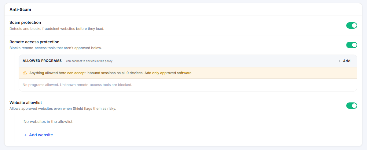Click the inbound sessions warning text
Viewport: 367px width, 150px height.
pyautogui.click(x=111, y=73)
